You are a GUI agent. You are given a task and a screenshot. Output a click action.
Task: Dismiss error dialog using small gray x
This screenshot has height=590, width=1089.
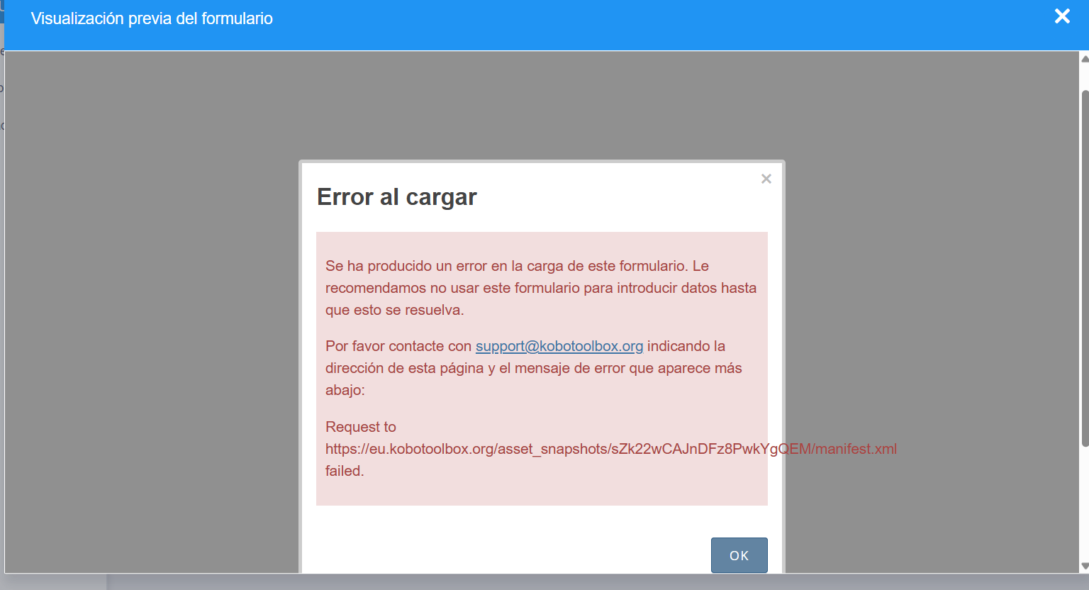click(x=766, y=179)
